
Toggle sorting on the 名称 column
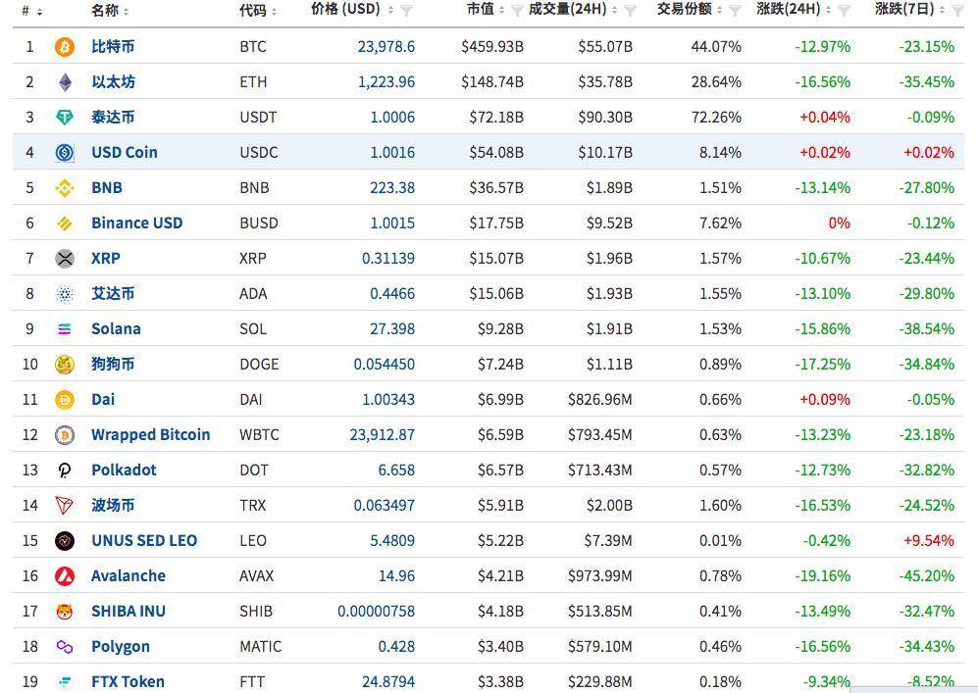click(125, 12)
